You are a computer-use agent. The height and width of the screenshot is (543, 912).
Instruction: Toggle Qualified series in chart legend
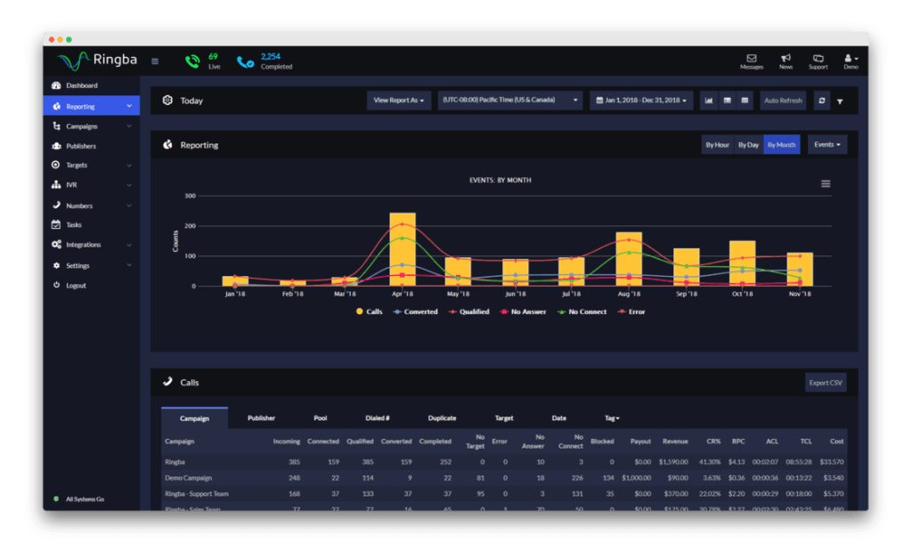pos(468,312)
